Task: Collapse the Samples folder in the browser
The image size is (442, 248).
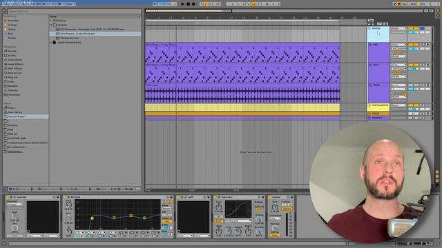Action: click(51, 25)
